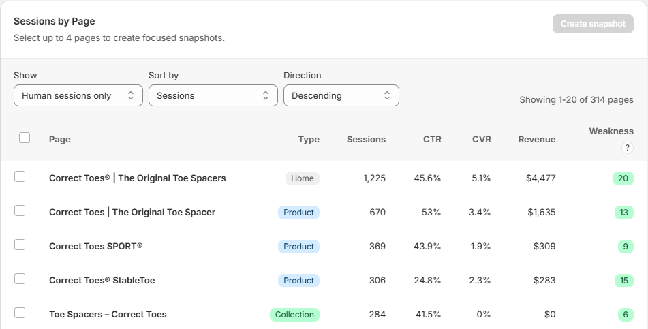Click the Weakness help question mark icon

point(627,148)
